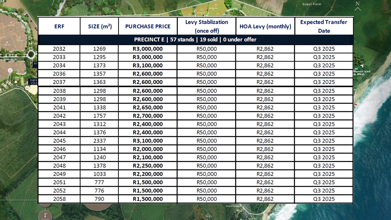Click ERF number 2046
391x220 pixels.
pos(59,149)
